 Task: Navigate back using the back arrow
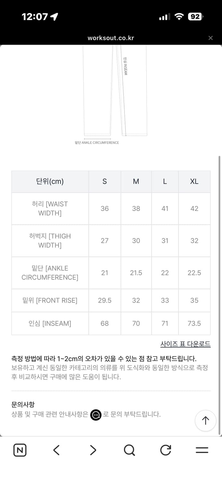pyautogui.click(x=56, y=450)
